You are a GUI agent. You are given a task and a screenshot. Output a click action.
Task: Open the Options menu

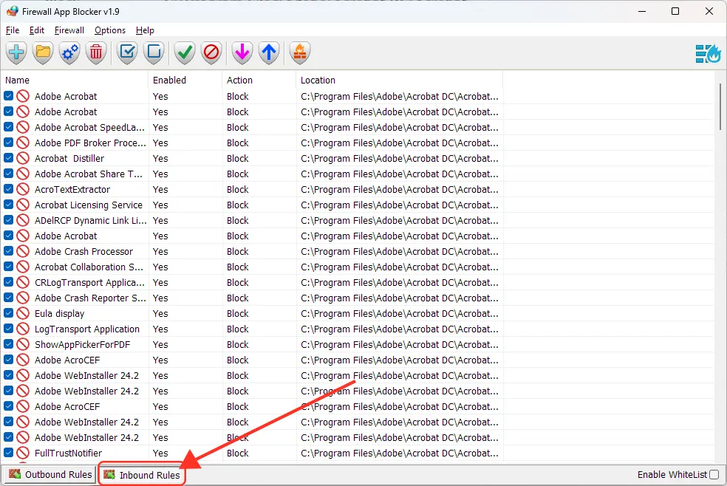click(110, 30)
